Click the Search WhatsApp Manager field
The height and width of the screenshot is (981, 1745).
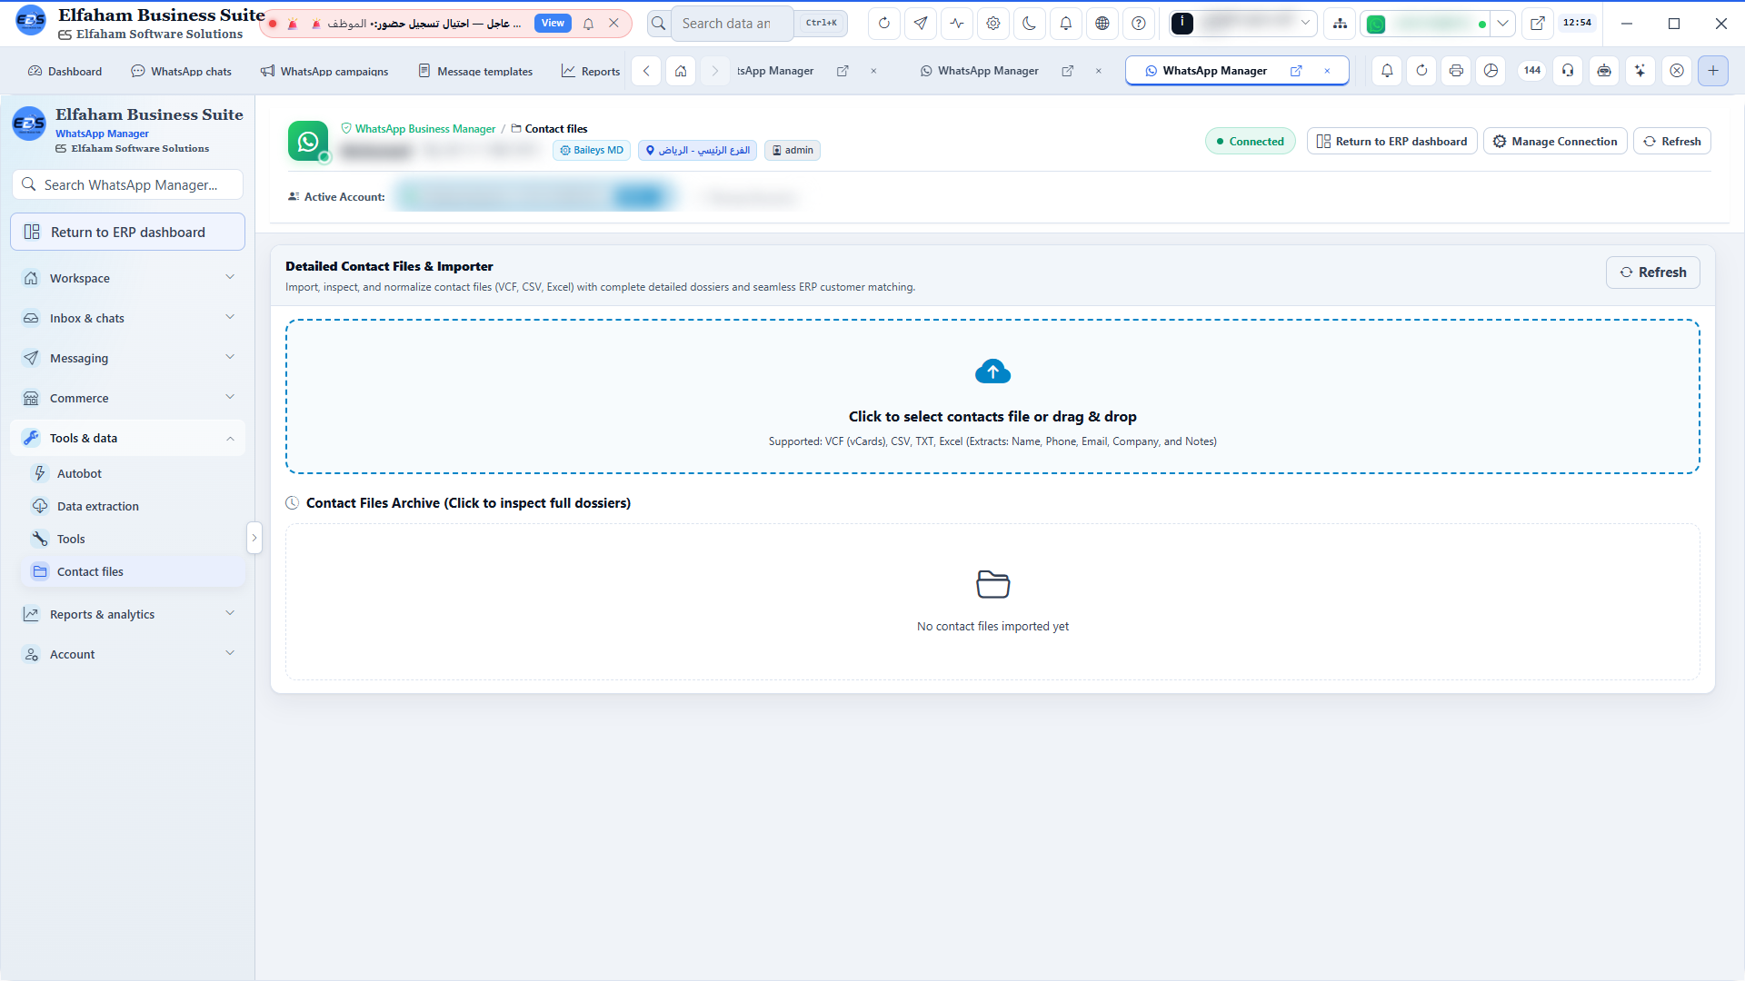coord(127,184)
